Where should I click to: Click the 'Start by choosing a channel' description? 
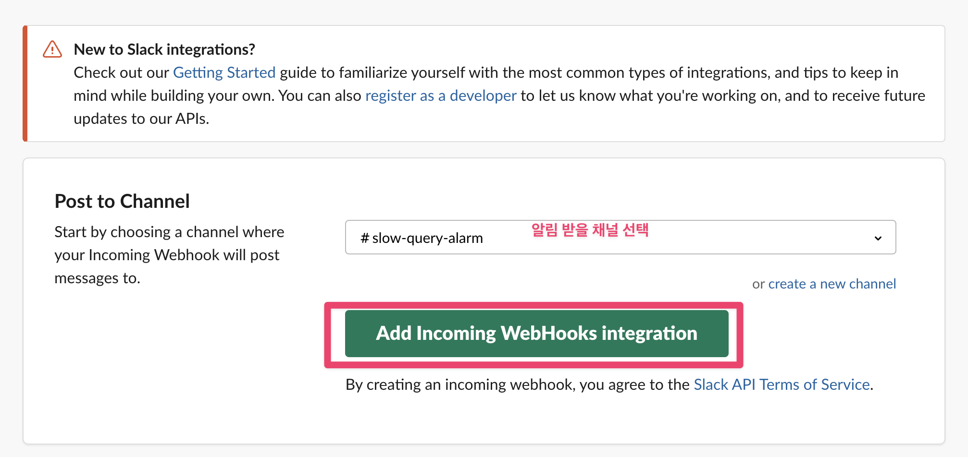click(x=169, y=255)
